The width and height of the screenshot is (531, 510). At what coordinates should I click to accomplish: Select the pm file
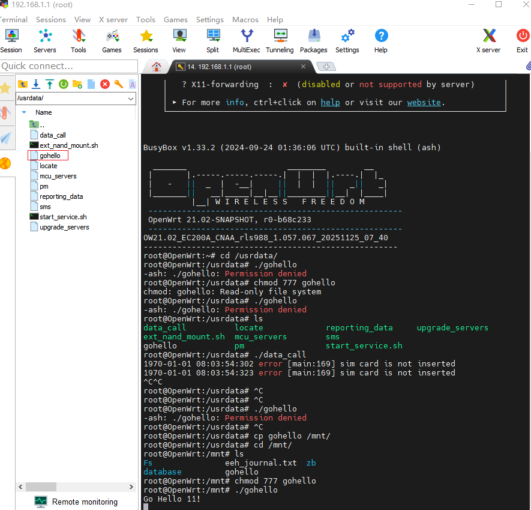[39, 186]
